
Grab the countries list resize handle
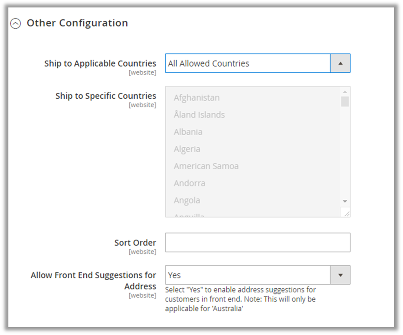[x=346, y=212]
